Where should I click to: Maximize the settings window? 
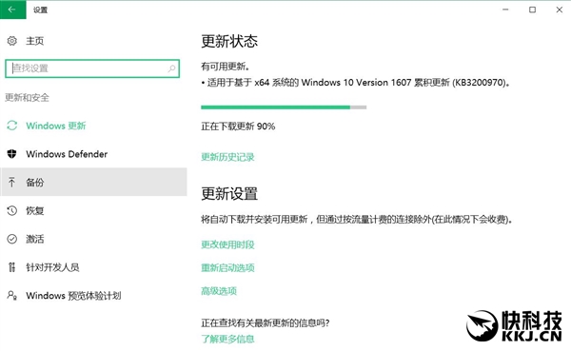click(x=532, y=10)
